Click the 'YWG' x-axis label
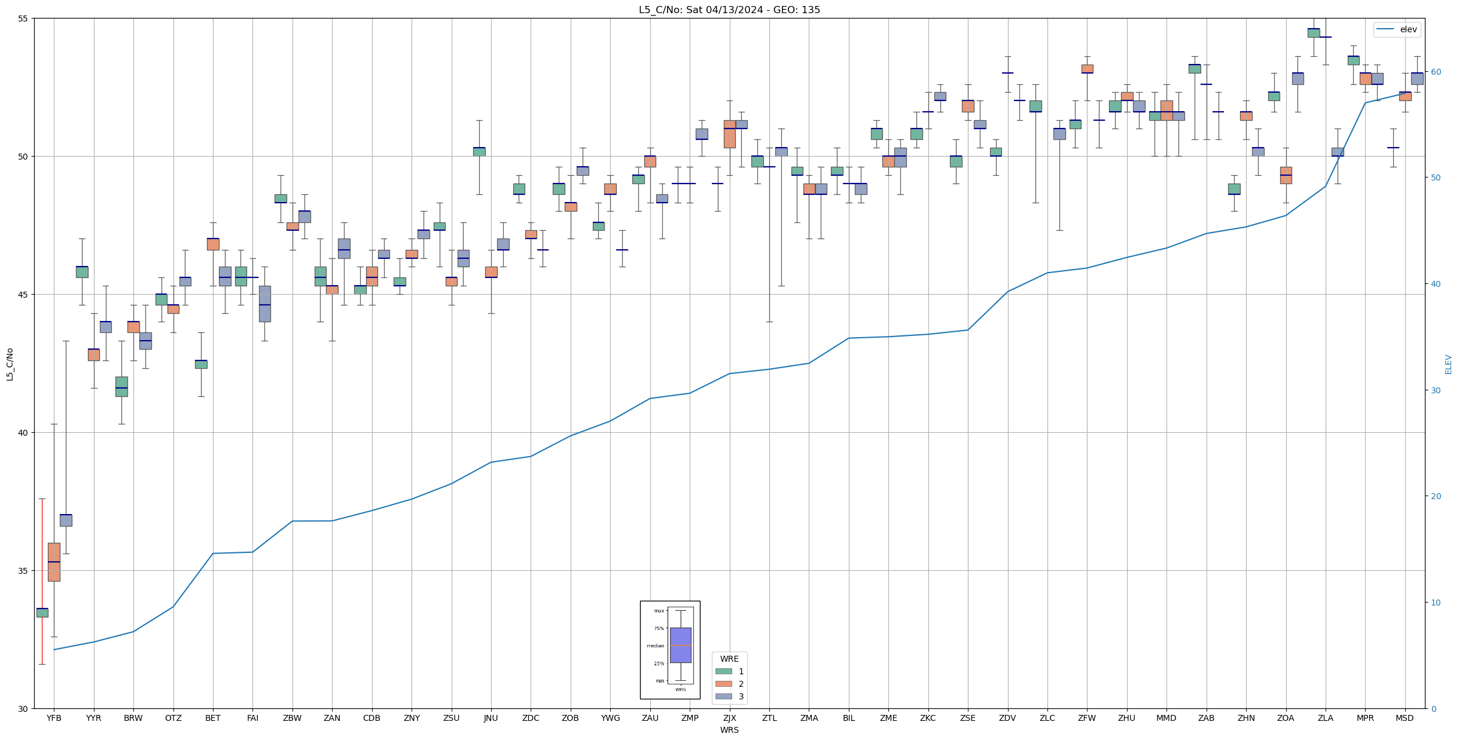1459x740 pixels. click(x=610, y=718)
